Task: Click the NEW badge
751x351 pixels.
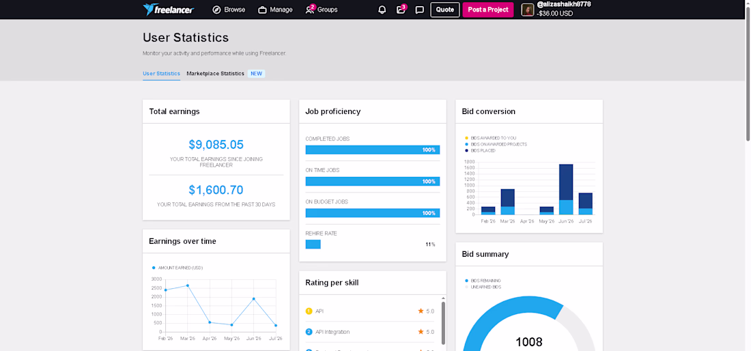Action: [257, 74]
